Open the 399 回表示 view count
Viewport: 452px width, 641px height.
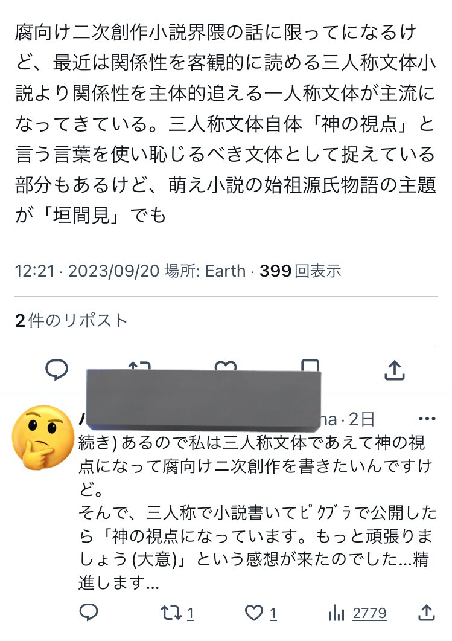[x=300, y=271]
